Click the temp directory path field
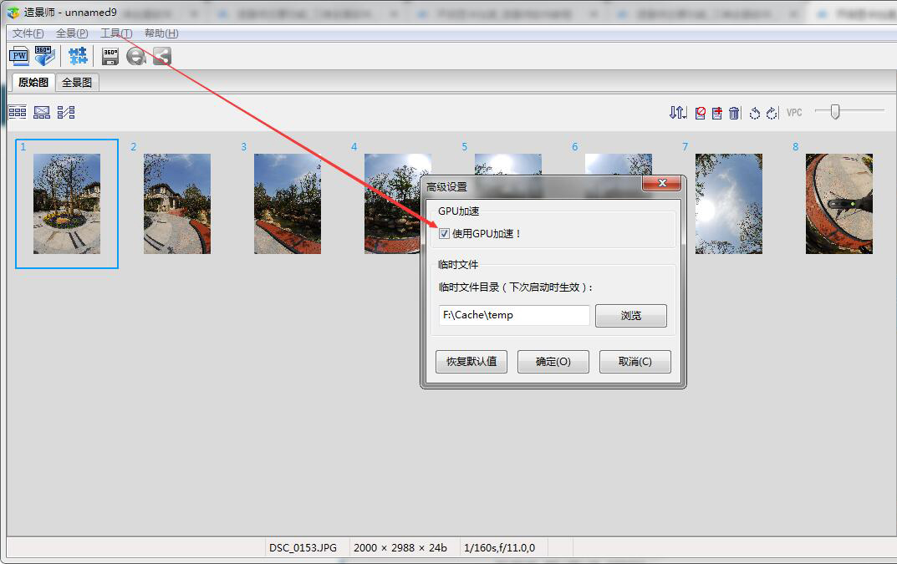This screenshot has width=897, height=564. (514, 315)
